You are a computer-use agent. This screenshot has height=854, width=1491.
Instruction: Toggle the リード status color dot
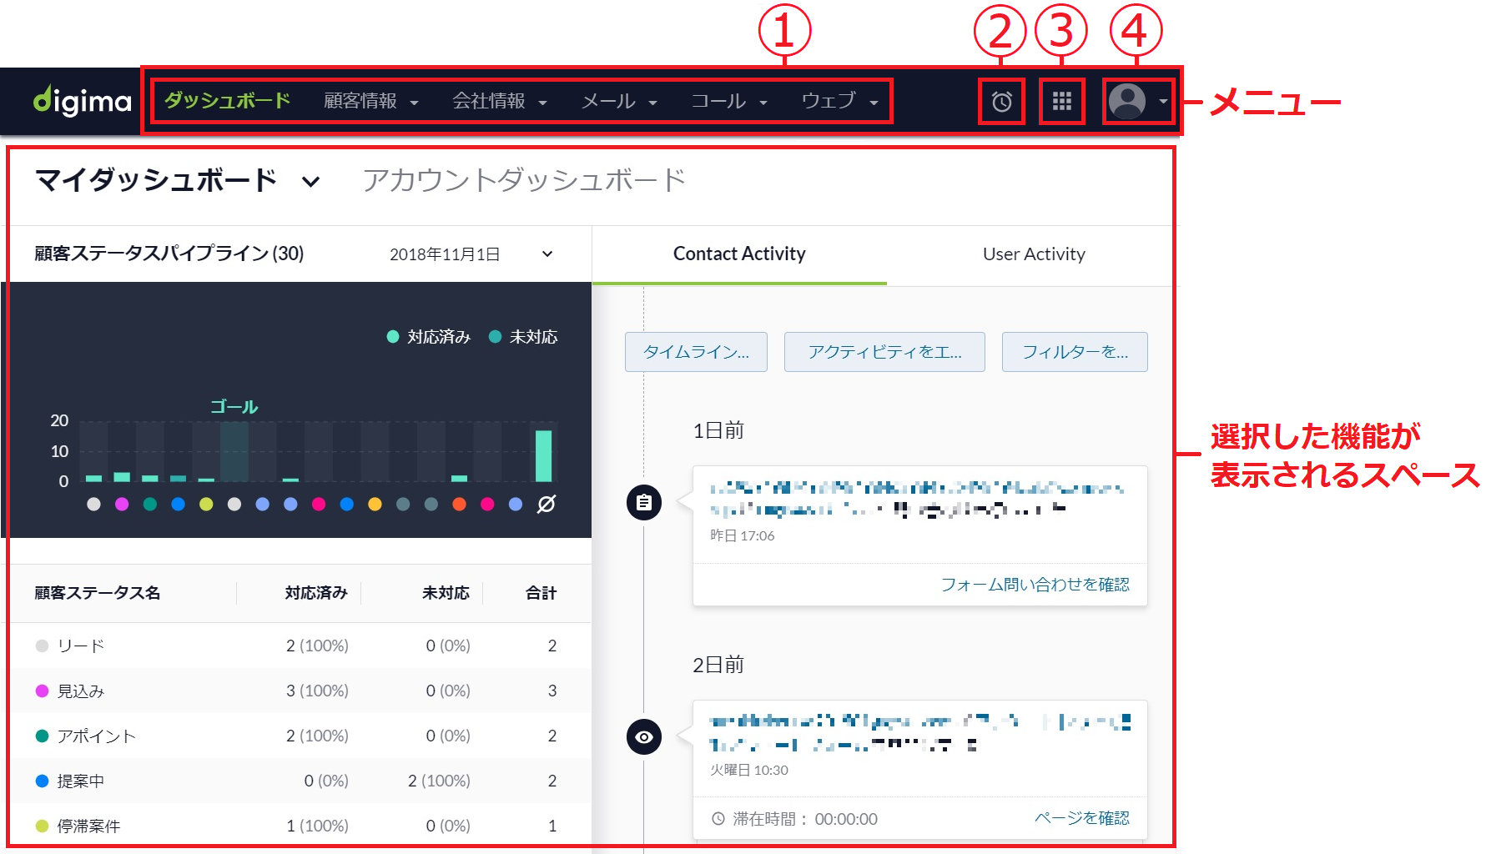41,645
